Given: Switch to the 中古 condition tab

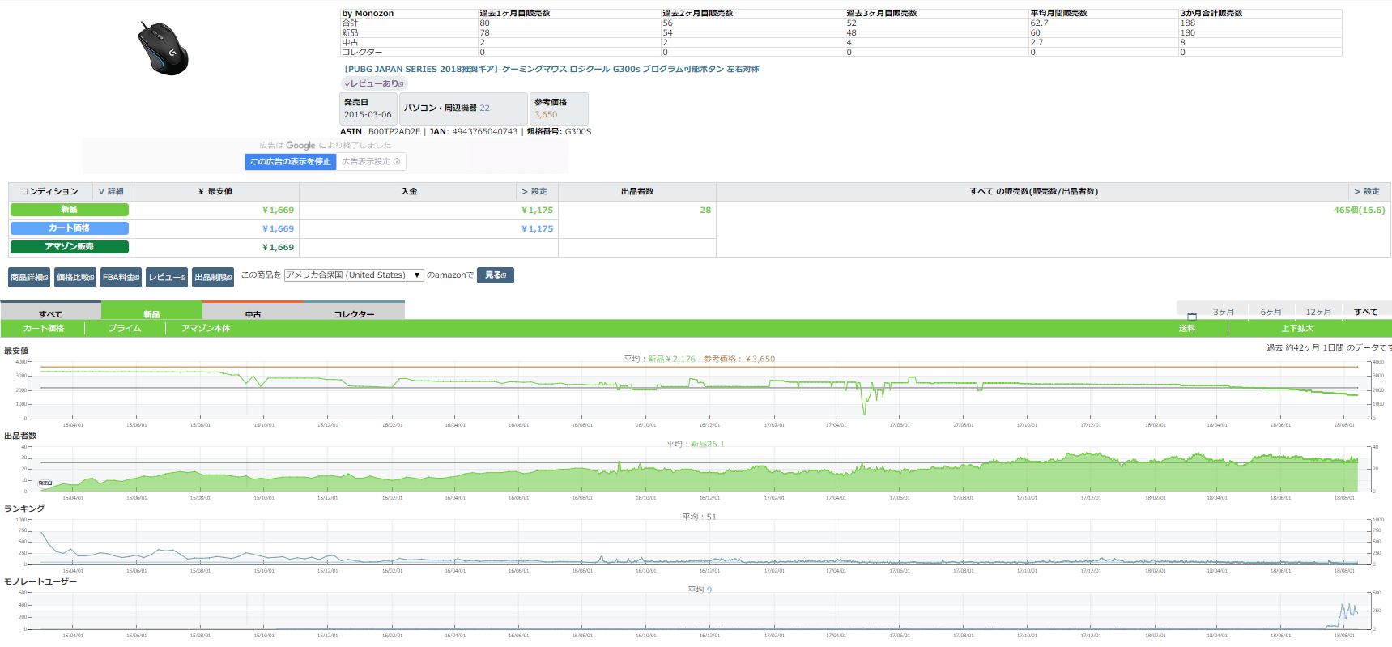Looking at the screenshot, I should click(x=253, y=313).
